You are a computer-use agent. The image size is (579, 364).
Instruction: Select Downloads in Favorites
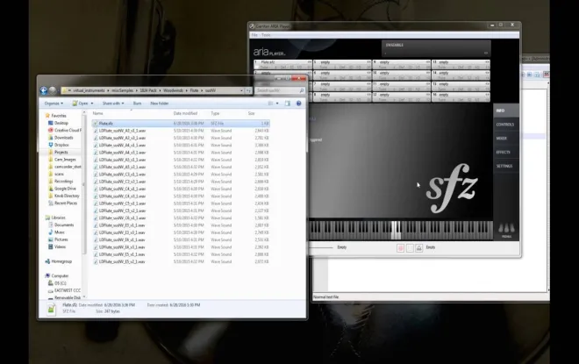(x=63, y=138)
